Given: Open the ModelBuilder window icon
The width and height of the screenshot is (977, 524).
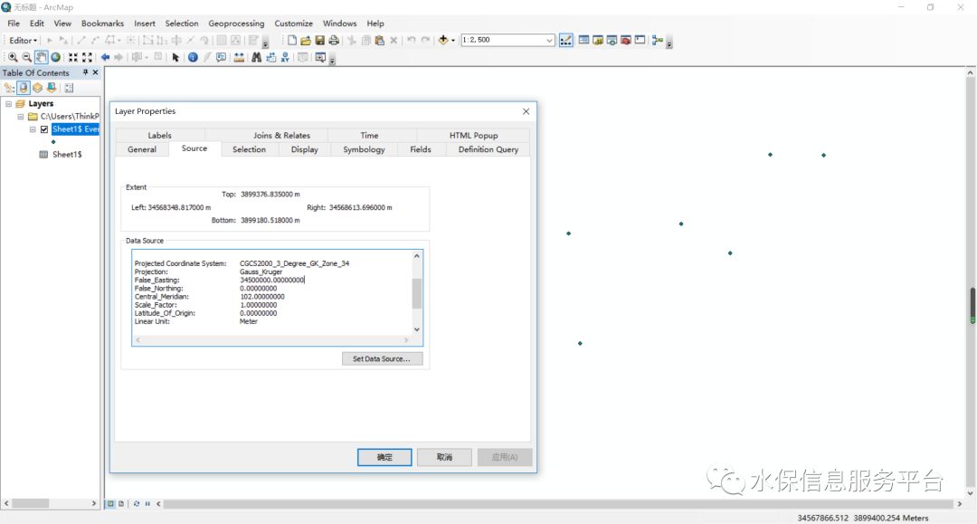Looking at the screenshot, I should [658, 40].
